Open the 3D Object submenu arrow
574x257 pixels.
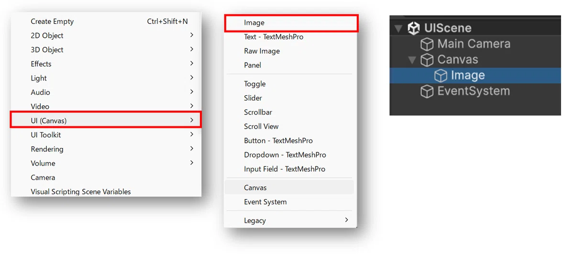click(x=191, y=49)
